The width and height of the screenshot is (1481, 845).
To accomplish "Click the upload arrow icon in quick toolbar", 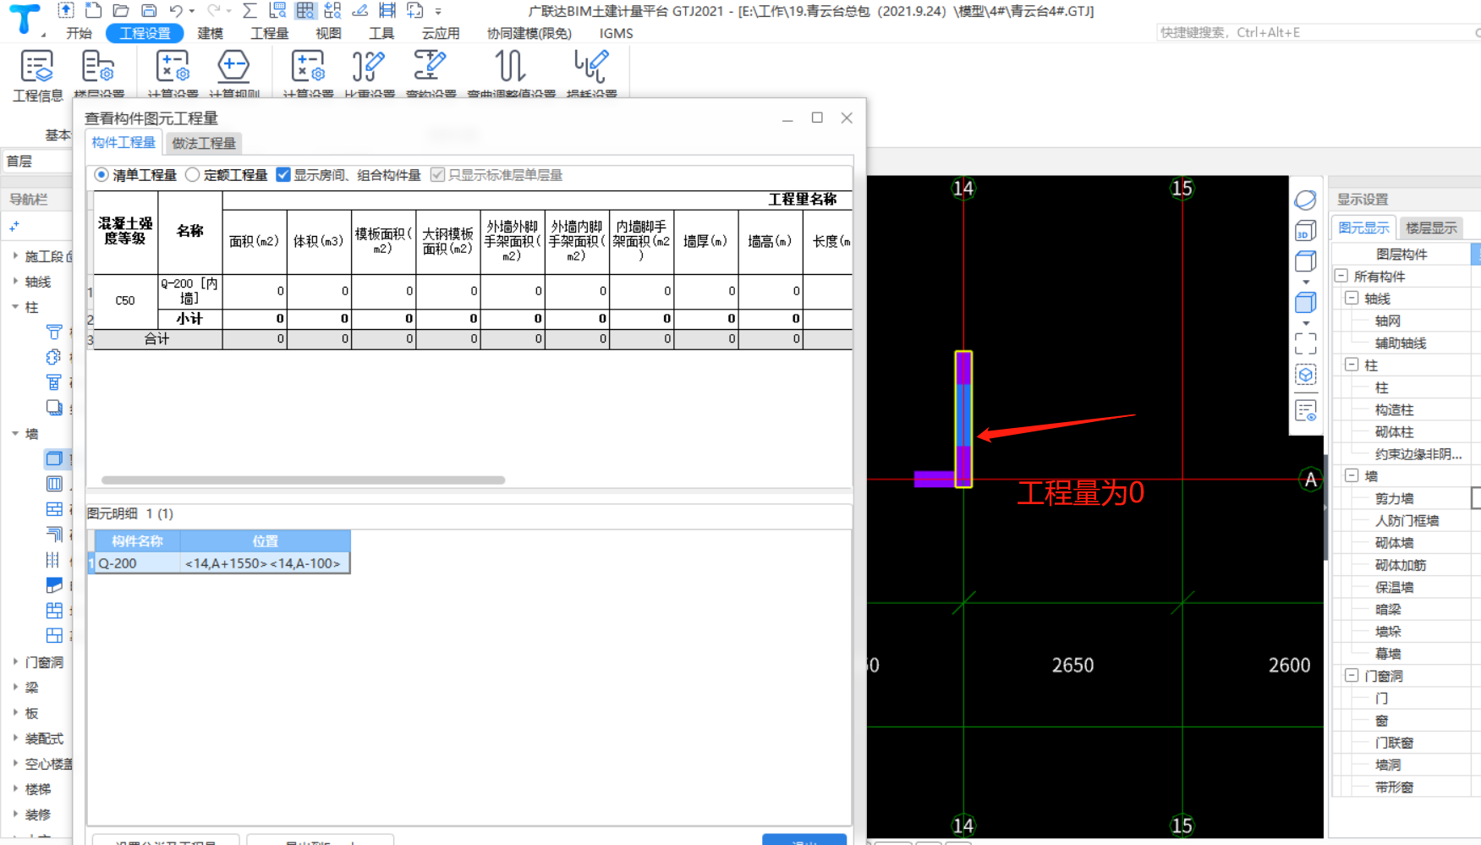I will pos(66,11).
